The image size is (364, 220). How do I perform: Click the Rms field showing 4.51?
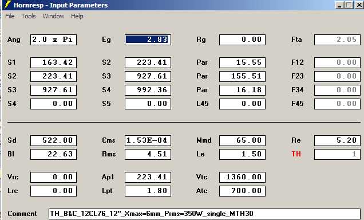click(x=148, y=154)
